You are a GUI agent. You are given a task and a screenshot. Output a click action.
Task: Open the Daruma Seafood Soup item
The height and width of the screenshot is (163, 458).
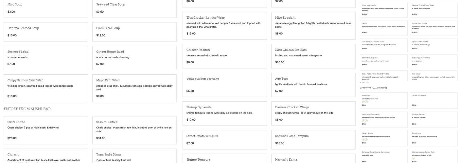(x=46, y=32)
